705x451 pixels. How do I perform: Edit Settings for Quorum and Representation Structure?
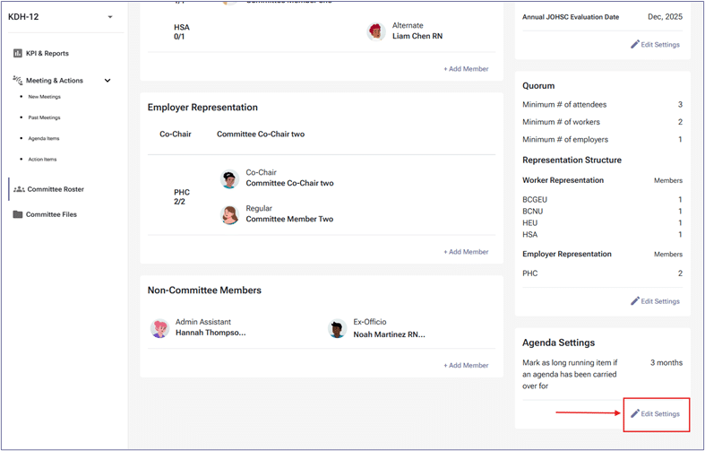coord(655,301)
